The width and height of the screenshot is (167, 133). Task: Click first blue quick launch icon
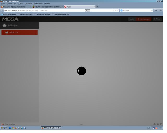pos(10,128)
